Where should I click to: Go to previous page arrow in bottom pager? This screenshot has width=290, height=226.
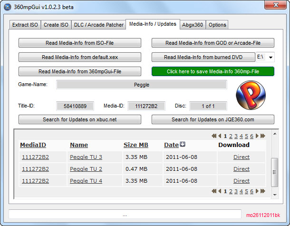coord(220,191)
